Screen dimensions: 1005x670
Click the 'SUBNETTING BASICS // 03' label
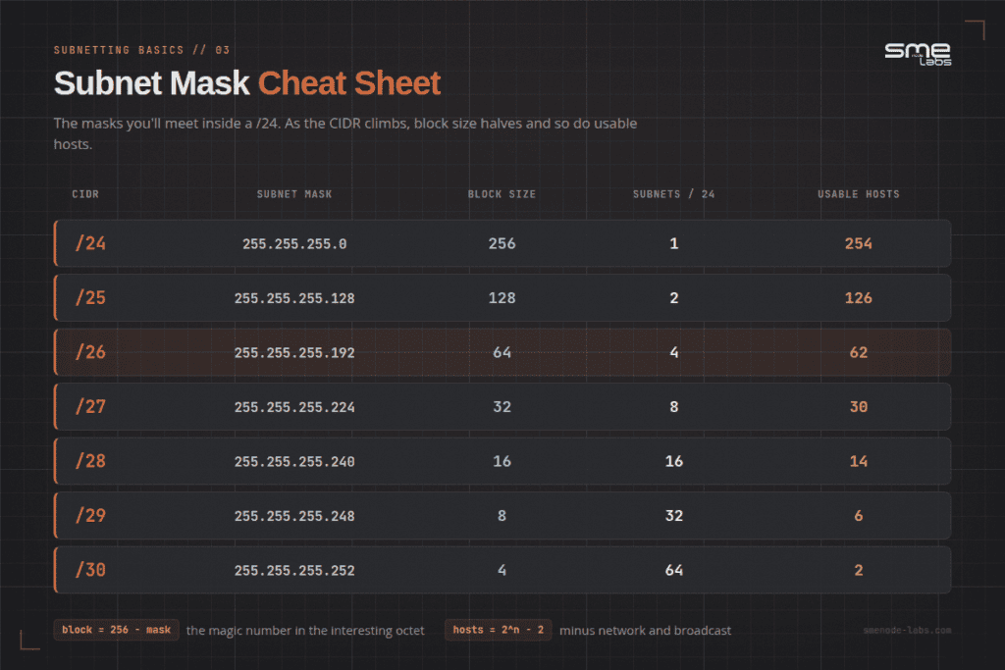(141, 50)
